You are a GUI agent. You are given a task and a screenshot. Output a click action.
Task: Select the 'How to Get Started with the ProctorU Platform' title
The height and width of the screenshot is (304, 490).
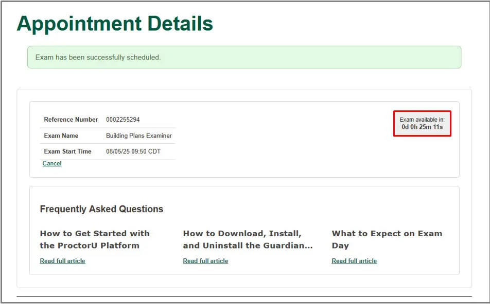tap(95, 239)
